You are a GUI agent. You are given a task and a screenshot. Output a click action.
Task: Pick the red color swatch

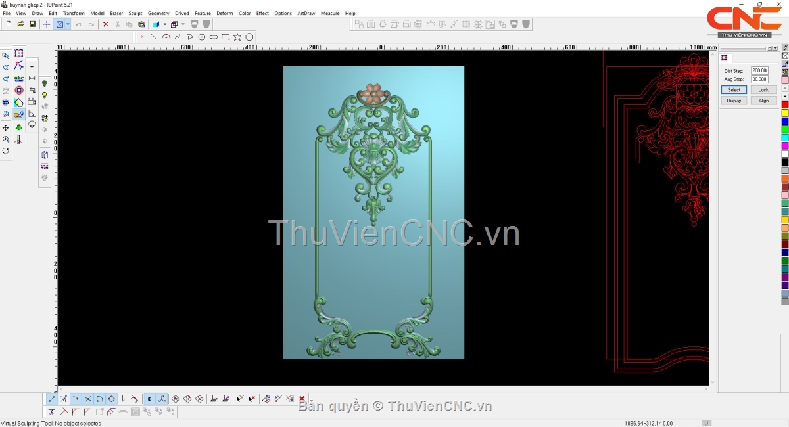click(x=785, y=104)
